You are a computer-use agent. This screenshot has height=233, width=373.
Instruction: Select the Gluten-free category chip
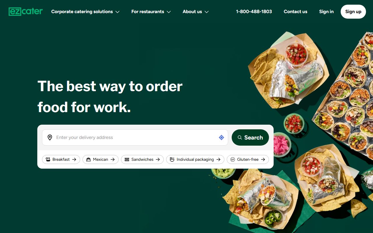click(248, 159)
